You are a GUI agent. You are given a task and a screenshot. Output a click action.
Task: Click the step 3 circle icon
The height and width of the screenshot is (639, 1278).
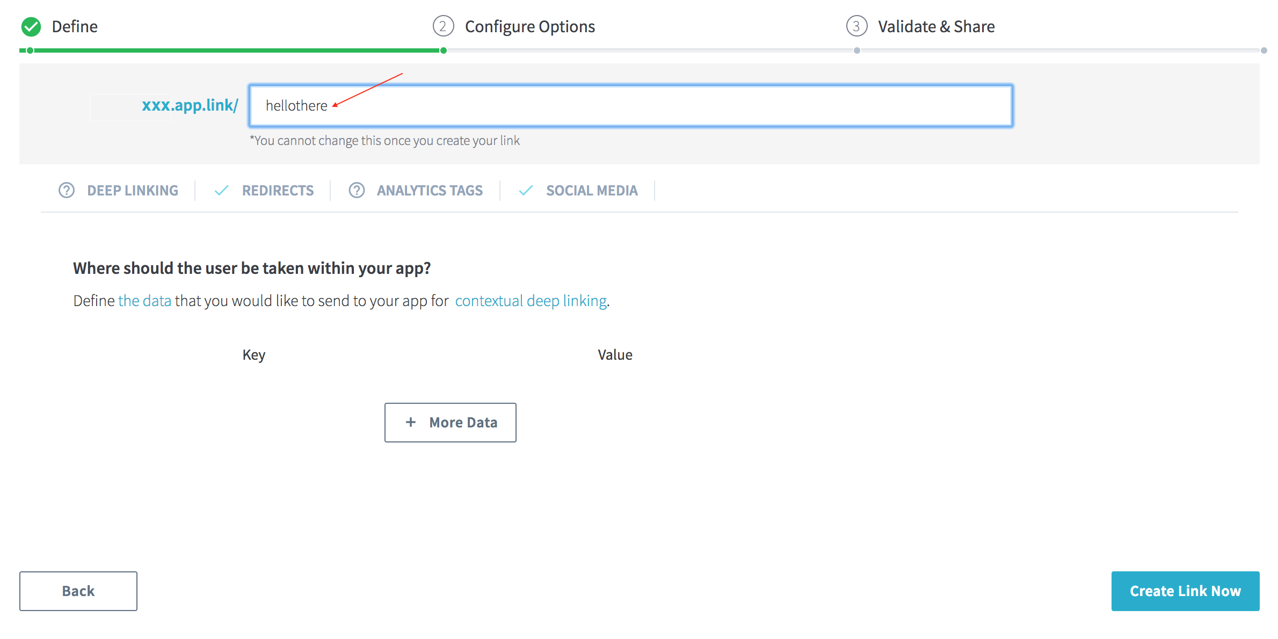coord(856,26)
